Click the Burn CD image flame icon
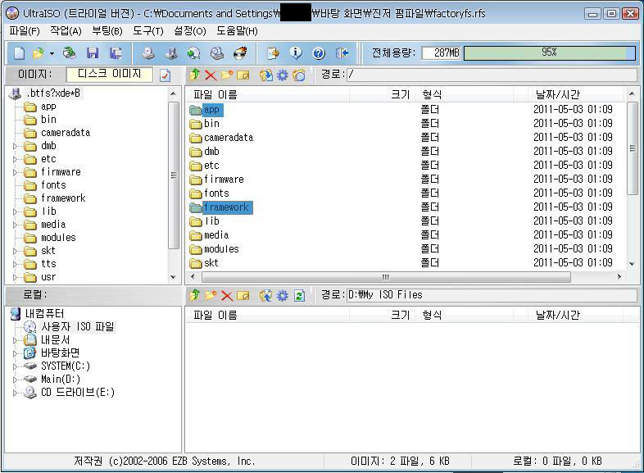The height and width of the screenshot is (473, 644). pyautogui.click(x=240, y=53)
